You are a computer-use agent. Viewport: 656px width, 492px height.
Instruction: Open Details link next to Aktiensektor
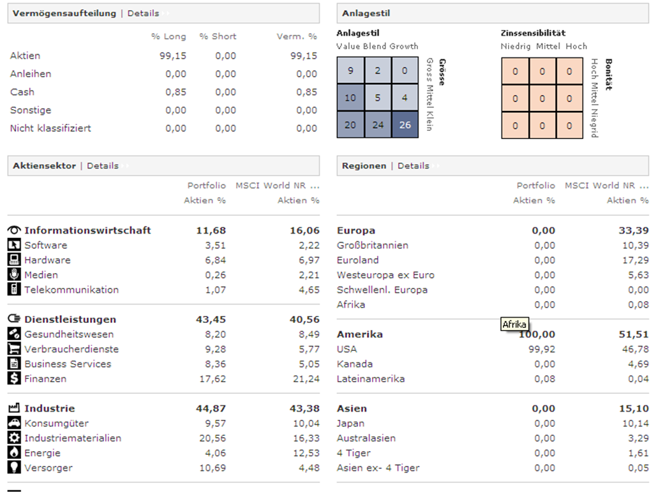click(x=103, y=166)
